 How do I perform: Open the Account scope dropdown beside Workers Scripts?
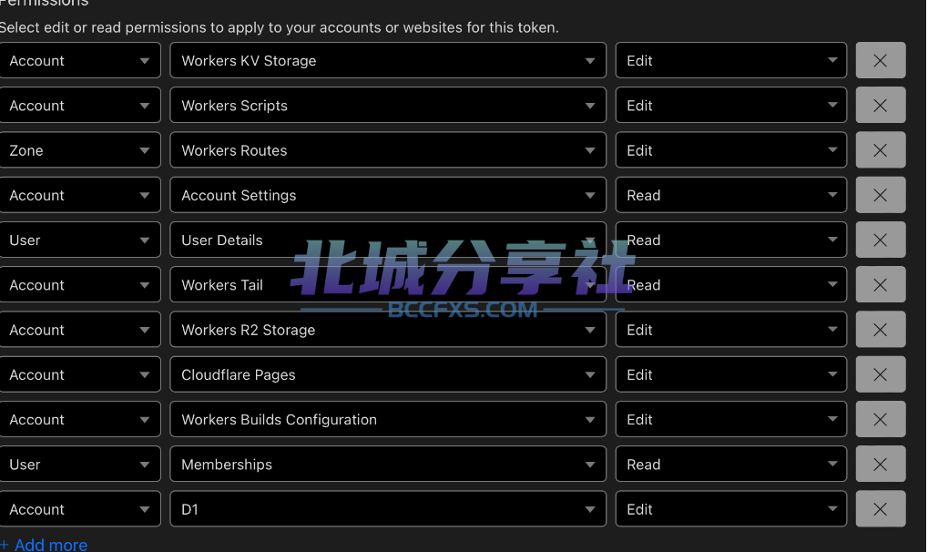pos(80,106)
